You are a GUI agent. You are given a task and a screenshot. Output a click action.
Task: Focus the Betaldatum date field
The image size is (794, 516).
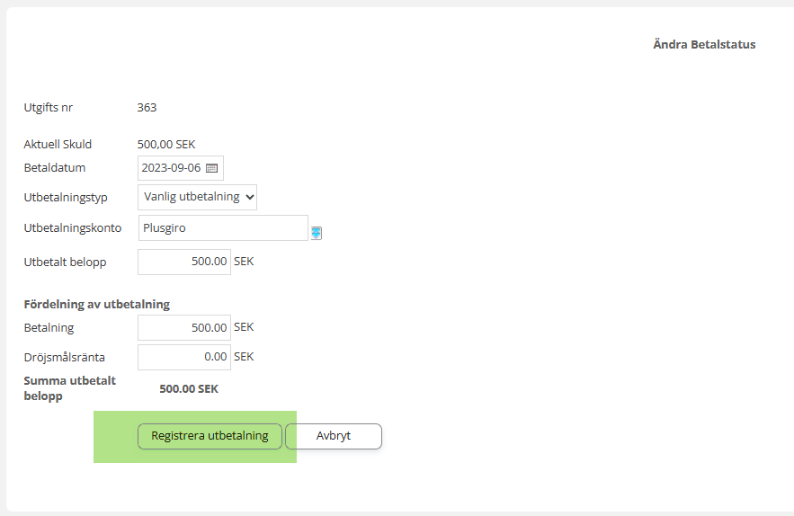[x=171, y=168]
